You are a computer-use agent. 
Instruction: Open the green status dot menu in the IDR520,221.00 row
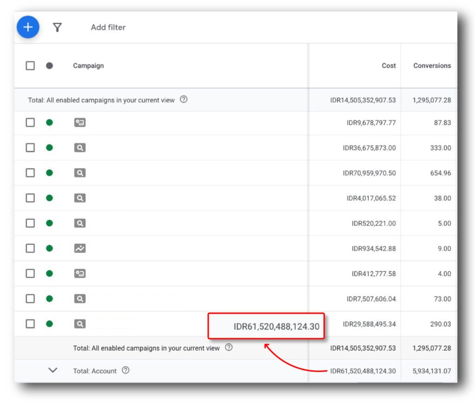tap(49, 223)
